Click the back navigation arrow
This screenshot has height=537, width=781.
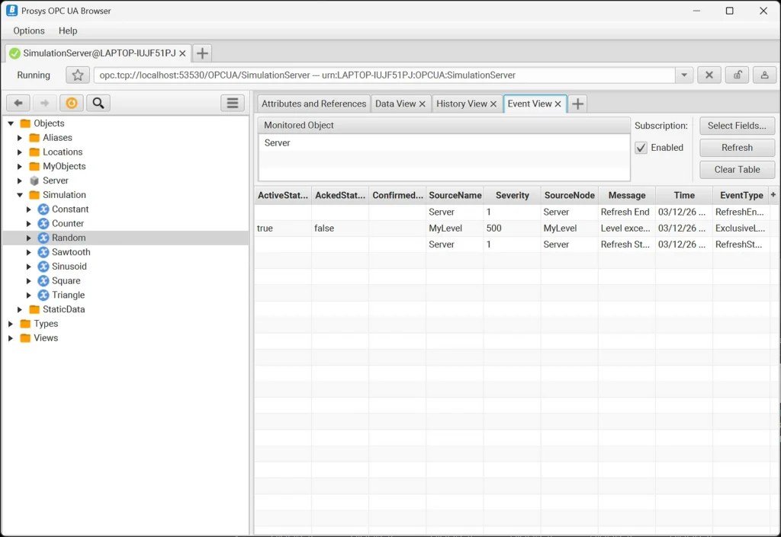(17, 103)
